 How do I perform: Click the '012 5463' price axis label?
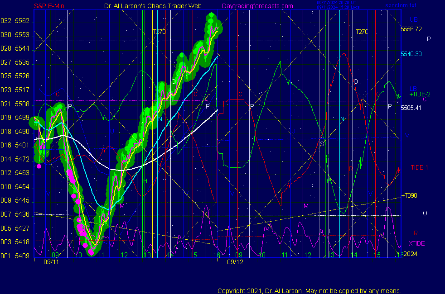click(x=15, y=173)
